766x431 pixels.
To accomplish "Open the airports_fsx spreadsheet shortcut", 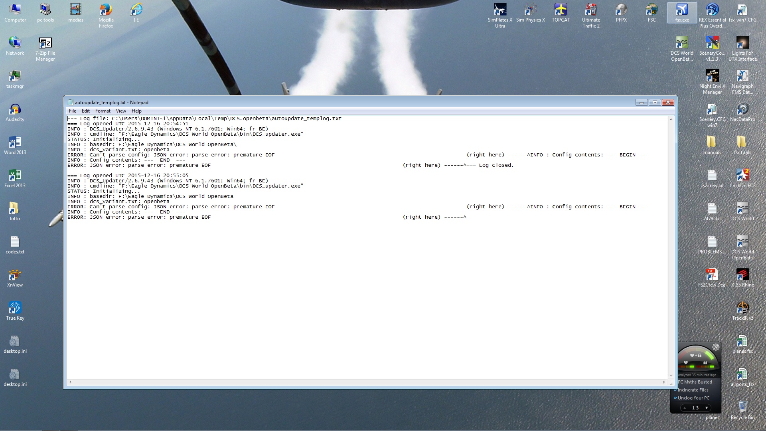I will (x=742, y=377).
